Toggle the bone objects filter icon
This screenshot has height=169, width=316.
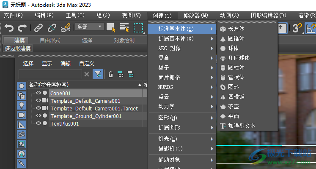21,164
